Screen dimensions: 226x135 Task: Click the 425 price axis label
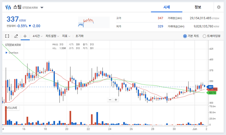tap(211, 49)
